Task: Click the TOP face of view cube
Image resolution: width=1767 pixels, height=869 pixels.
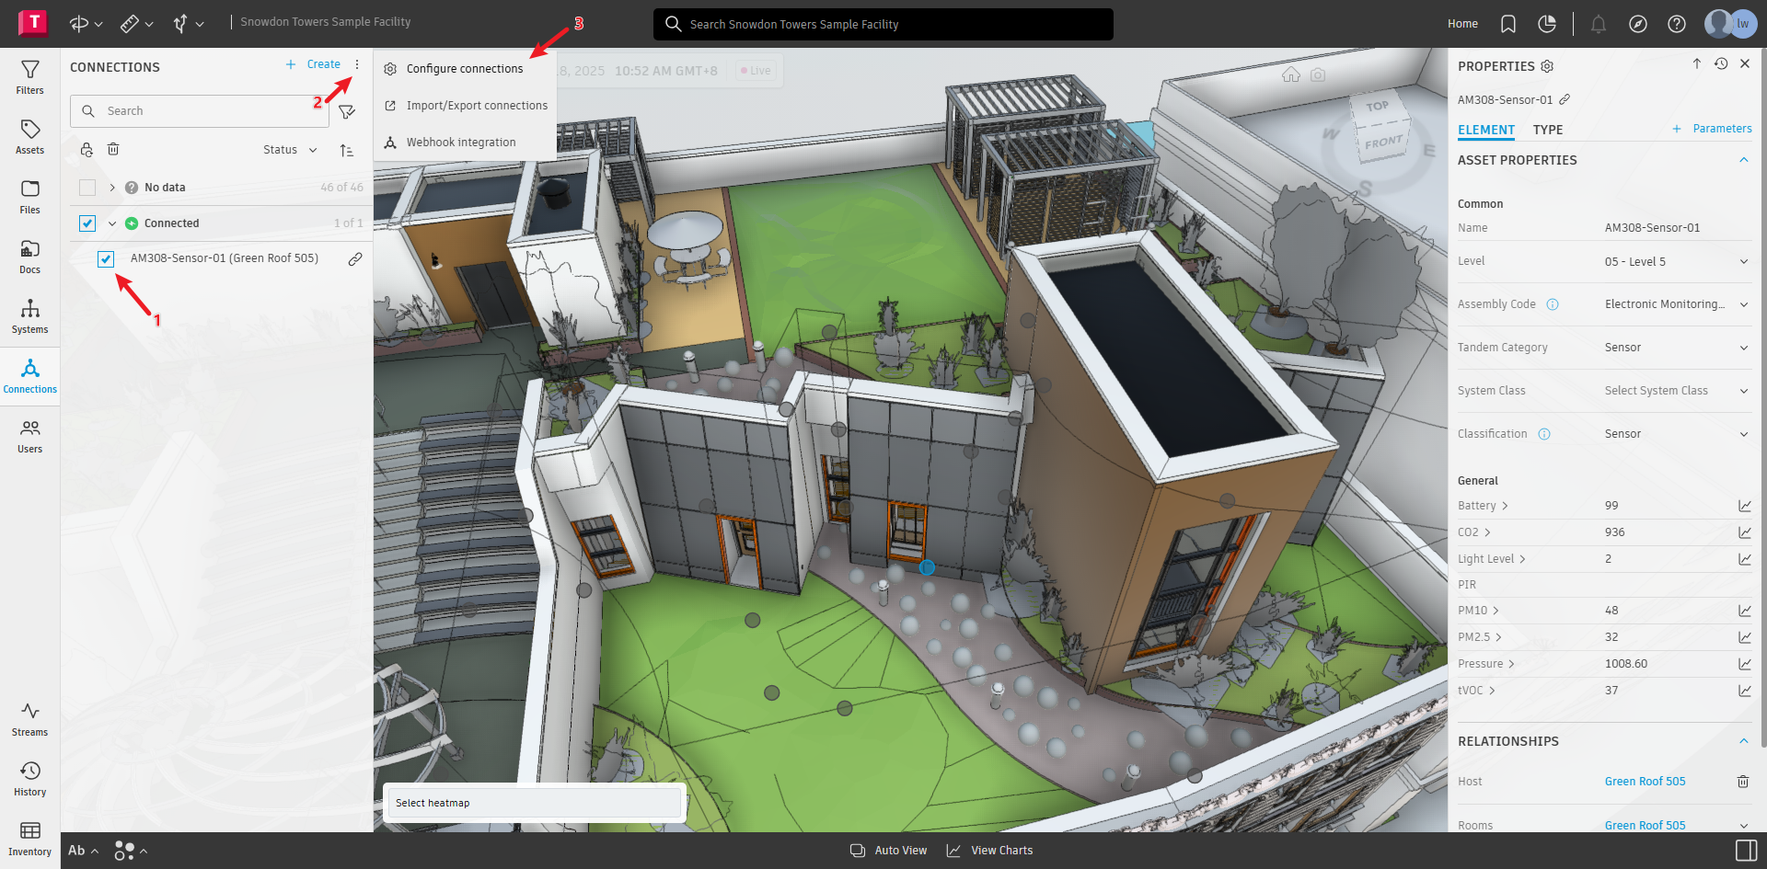Action: [x=1377, y=107]
